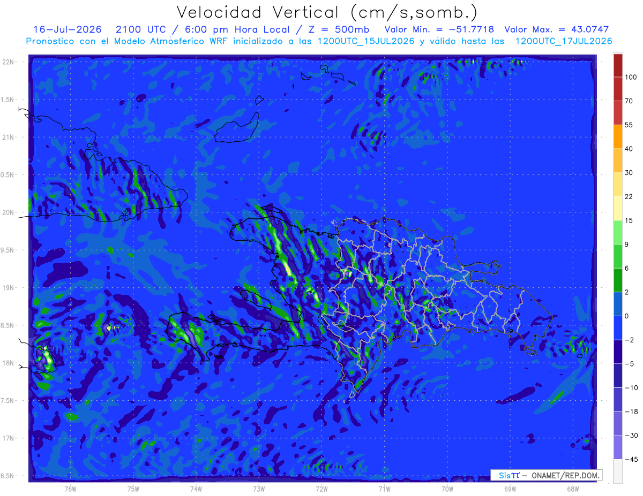
Task: Click 'Valor Max. = 43.0747' text
Action: [x=556, y=29]
